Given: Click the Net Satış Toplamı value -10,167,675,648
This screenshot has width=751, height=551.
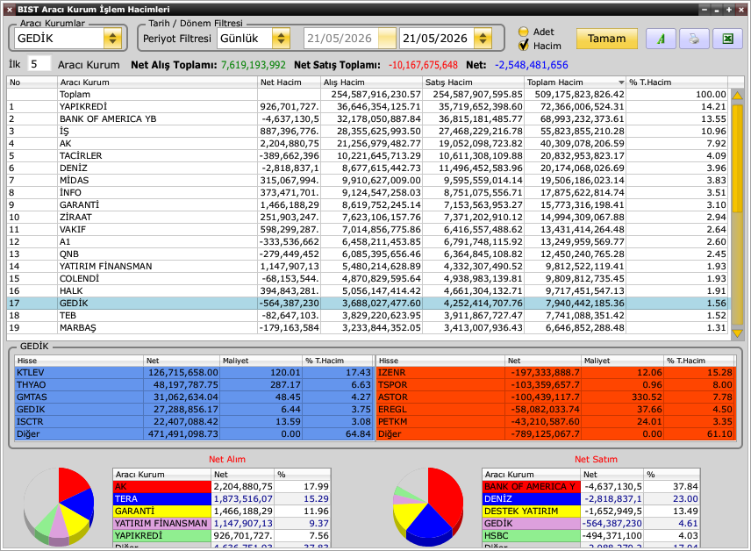Looking at the screenshot, I should tap(423, 65).
